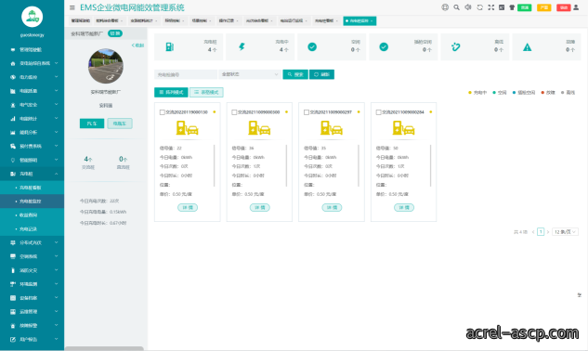Switch to the table list view mode
This screenshot has height=351, width=588.
pyautogui.click(x=206, y=92)
